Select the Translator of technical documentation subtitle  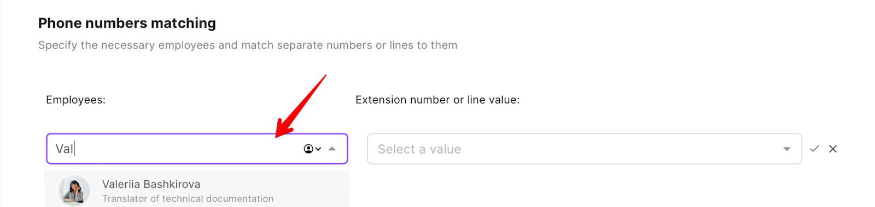coord(188,199)
